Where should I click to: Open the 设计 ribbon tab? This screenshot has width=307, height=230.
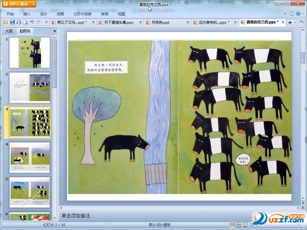(44, 14)
